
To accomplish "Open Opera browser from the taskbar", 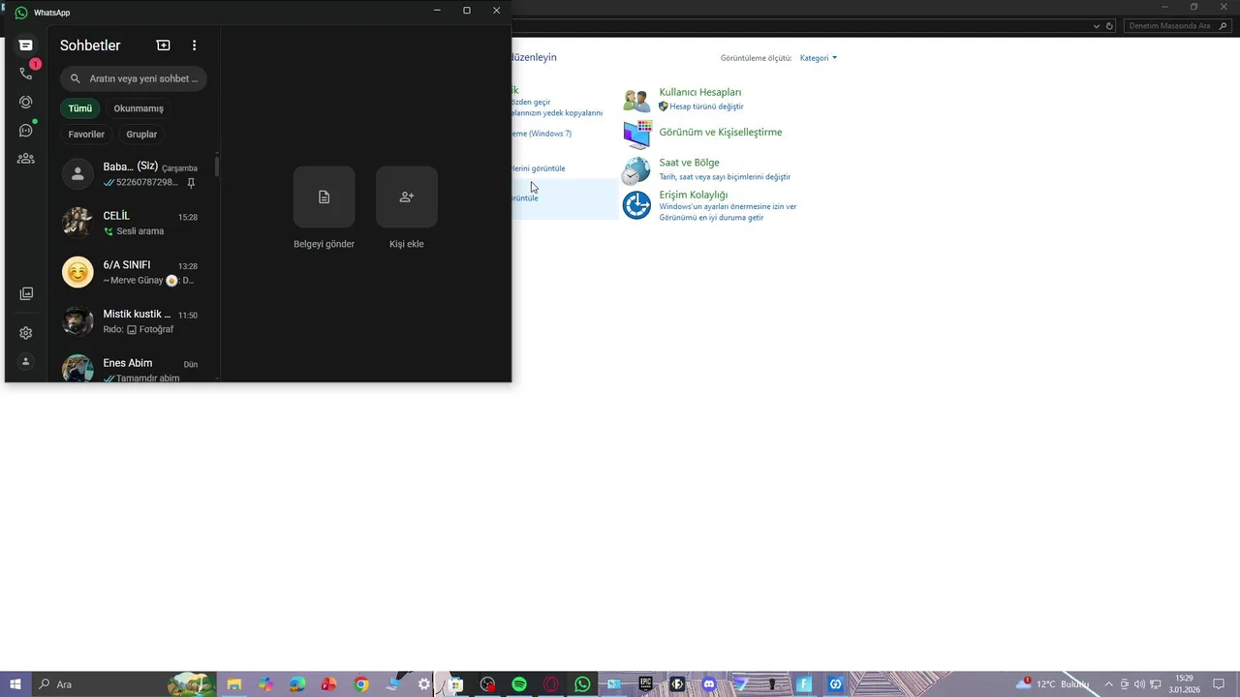I will [x=551, y=684].
